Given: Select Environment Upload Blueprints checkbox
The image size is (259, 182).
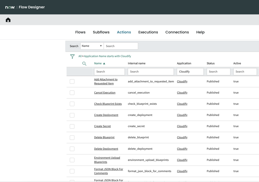Looking at the screenshot, I should point(72,160).
